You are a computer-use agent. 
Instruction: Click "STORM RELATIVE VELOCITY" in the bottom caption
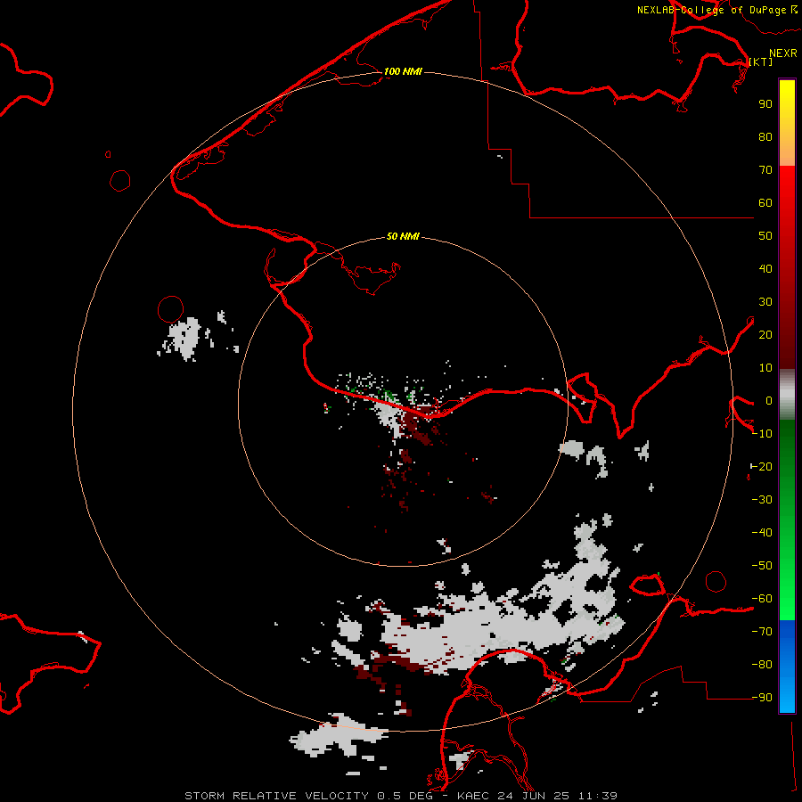[276, 796]
